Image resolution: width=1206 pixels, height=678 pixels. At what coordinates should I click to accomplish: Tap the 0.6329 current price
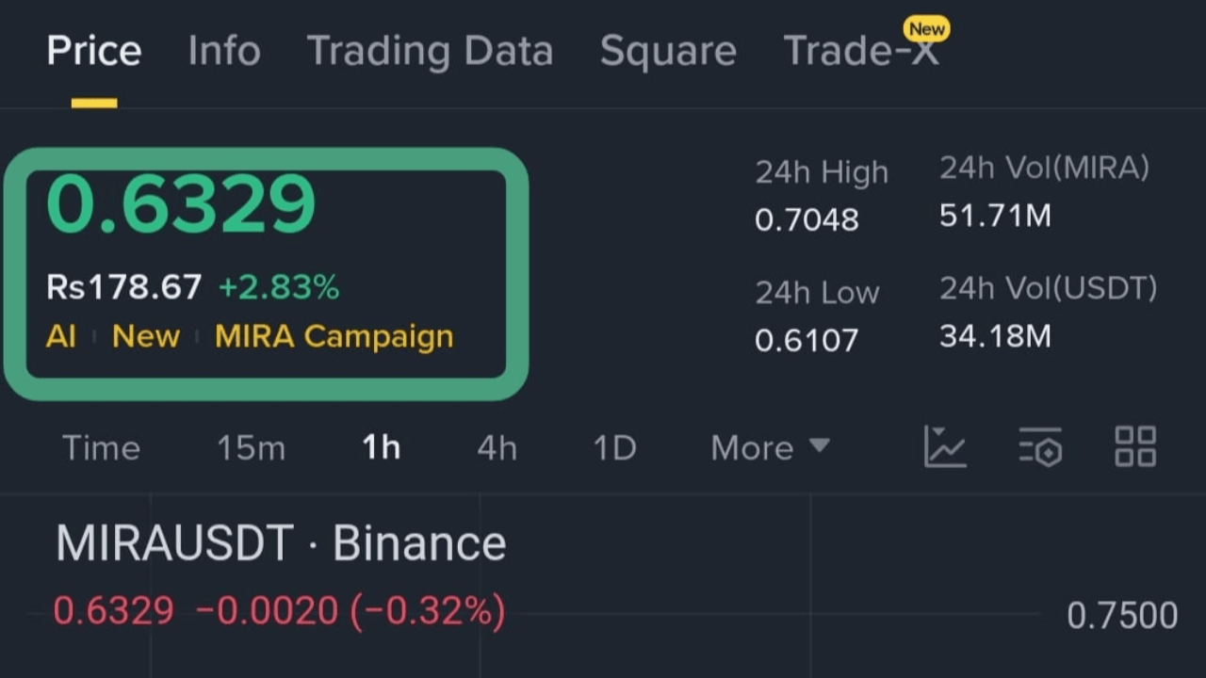pyautogui.click(x=181, y=204)
